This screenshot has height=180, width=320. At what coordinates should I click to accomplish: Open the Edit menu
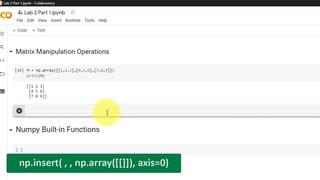click(30, 20)
